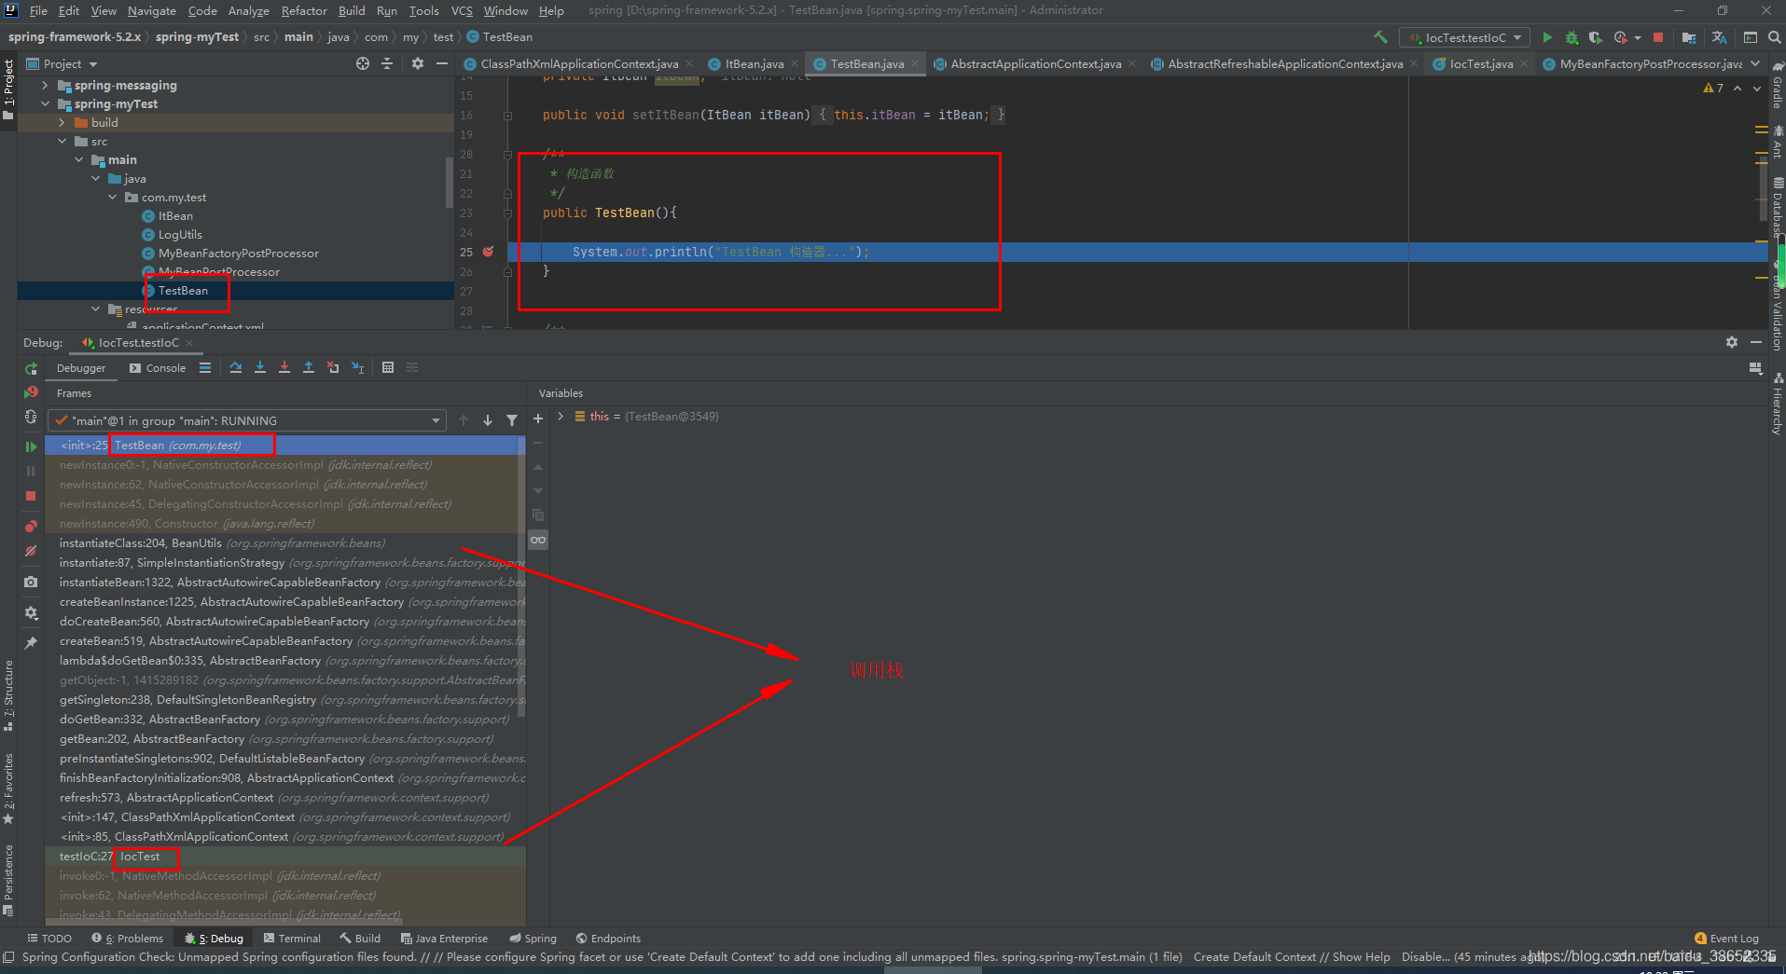This screenshot has height=974, width=1786.
Task: Click the Translate icon in top toolbar
Action: pyautogui.click(x=1719, y=37)
